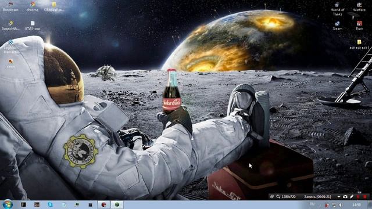The height and width of the screenshot is (209, 372).
Task: Click the small green-screen taskbar icon
Action: [77, 204]
